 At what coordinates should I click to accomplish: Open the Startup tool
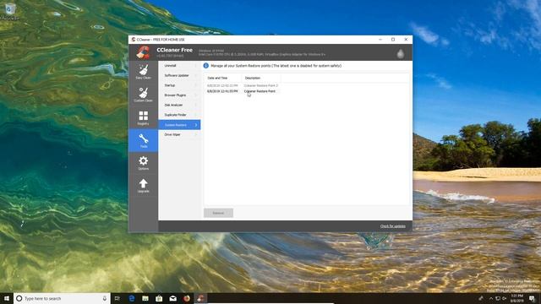pos(179,85)
